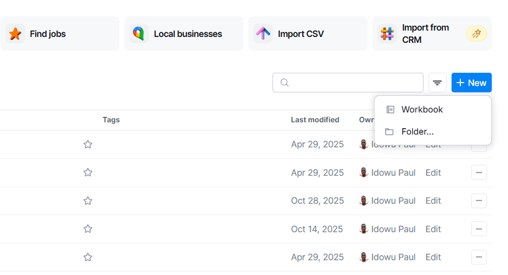The image size is (508, 275).
Task: Open the filter icon beside search
Action: (437, 83)
